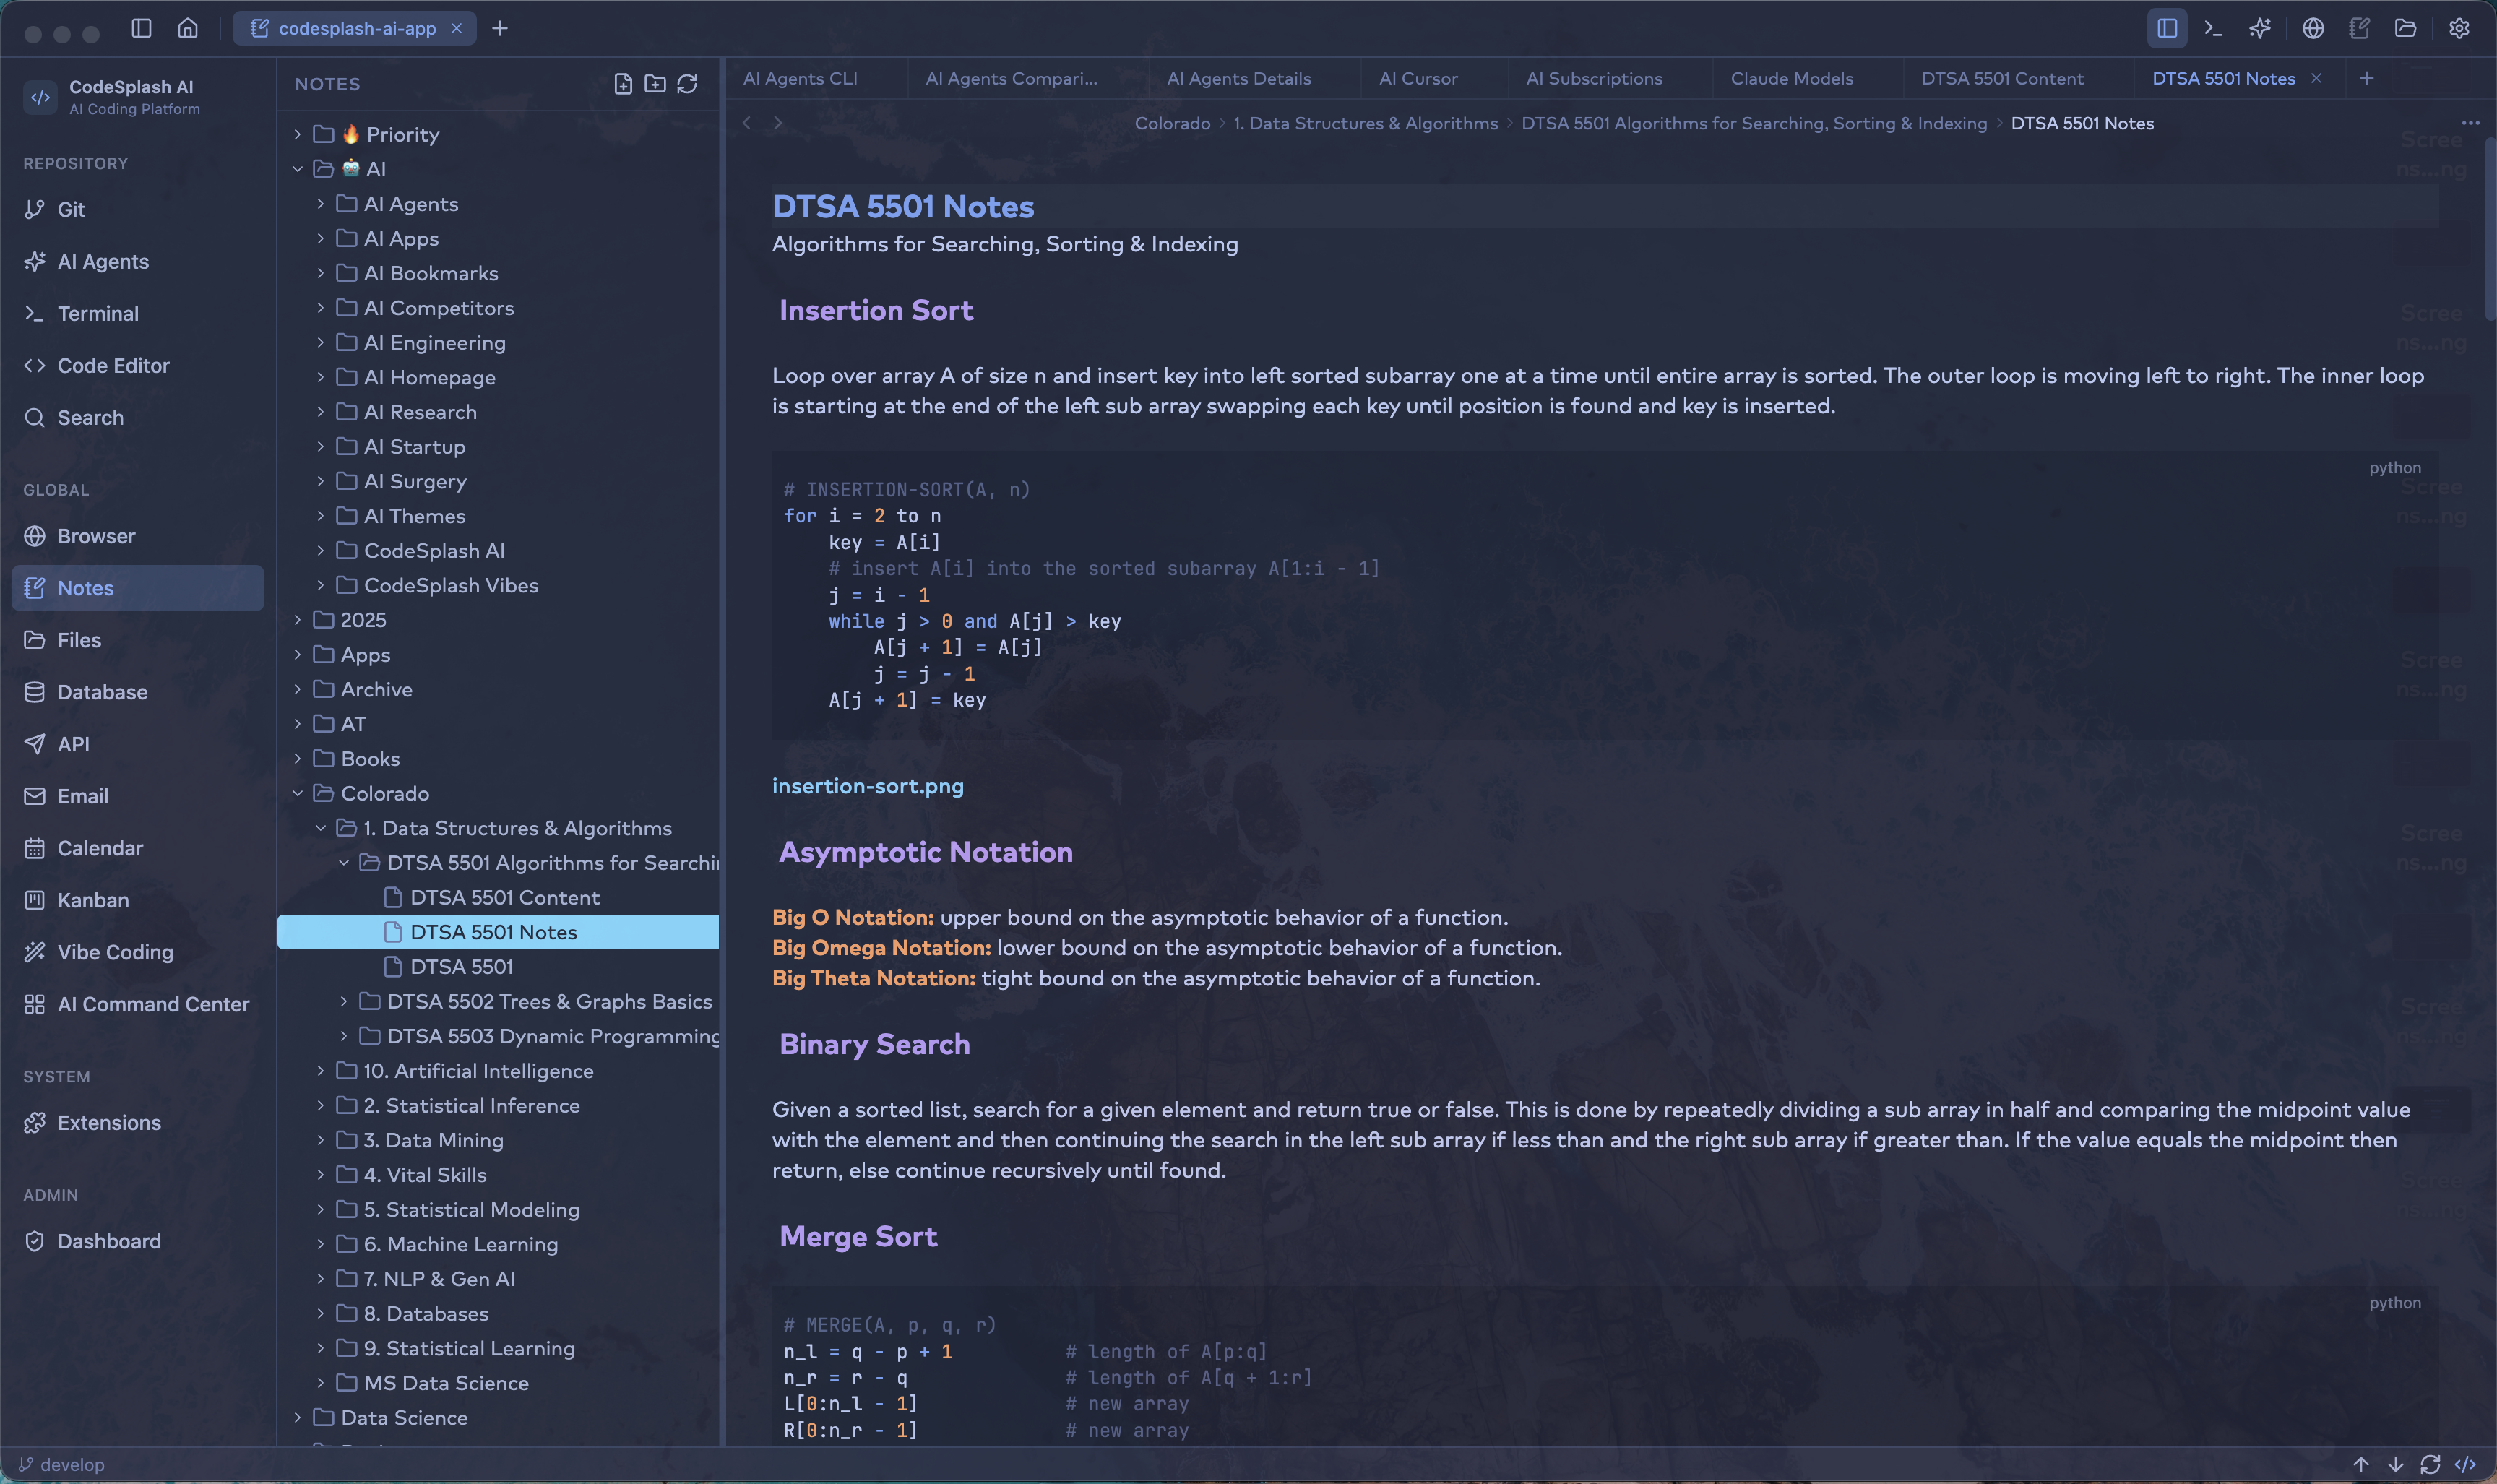Select the DTSA 5501 Content note
The width and height of the screenshot is (2497, 1484).
coord(504,897)
